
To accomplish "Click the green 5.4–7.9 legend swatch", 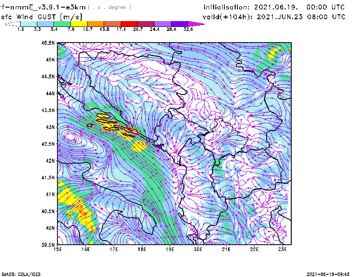I will 62,24.
